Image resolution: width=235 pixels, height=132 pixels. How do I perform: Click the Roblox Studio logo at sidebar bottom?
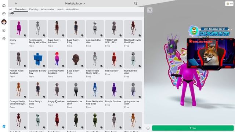click(x=4, y=126)
